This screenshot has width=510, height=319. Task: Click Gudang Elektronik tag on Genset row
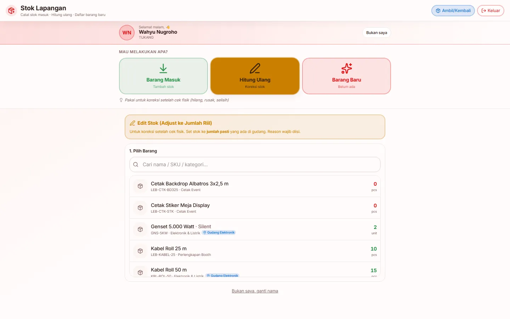[x=219, y=233]
